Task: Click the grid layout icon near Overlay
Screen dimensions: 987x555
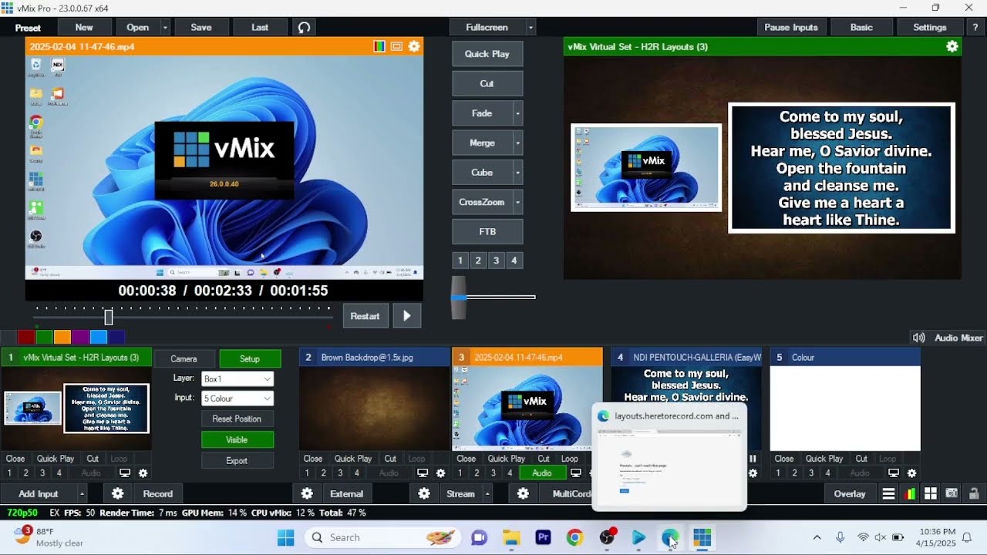Action: (x=931, y=494)
